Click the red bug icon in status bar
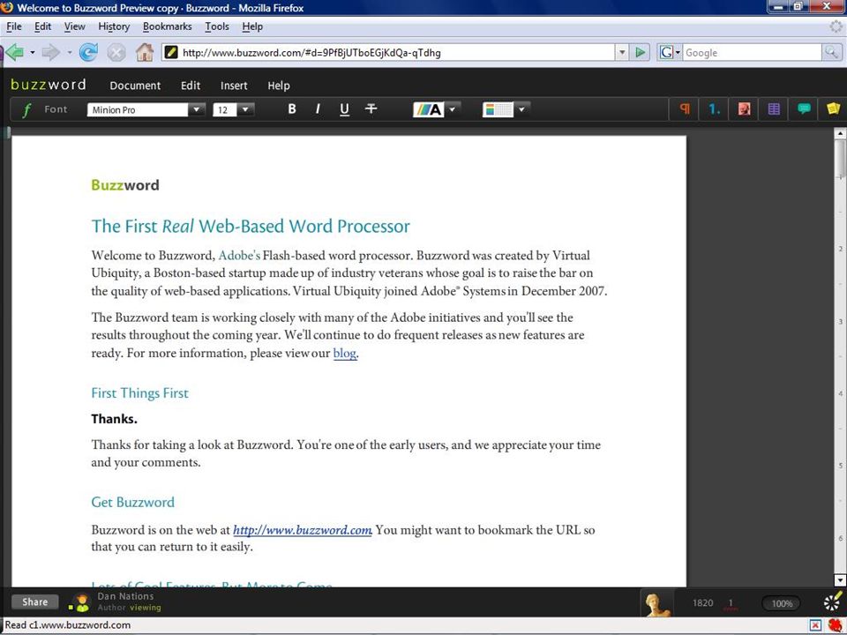This screenshot has width=847, height=635. [836, 625]
